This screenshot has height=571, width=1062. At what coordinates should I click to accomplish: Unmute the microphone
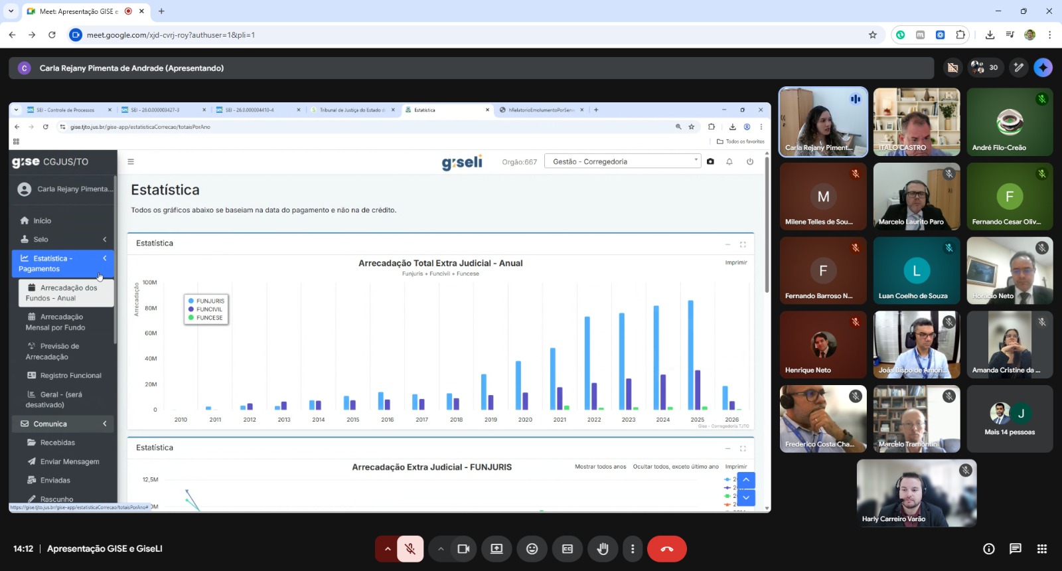point(410,549)
